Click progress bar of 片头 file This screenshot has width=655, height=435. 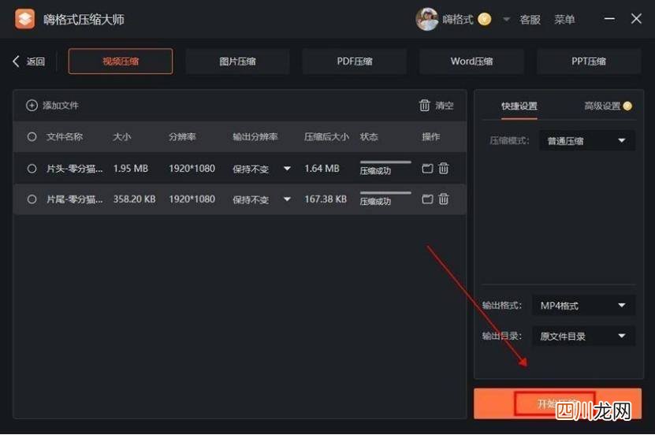[x=385, y=162]
